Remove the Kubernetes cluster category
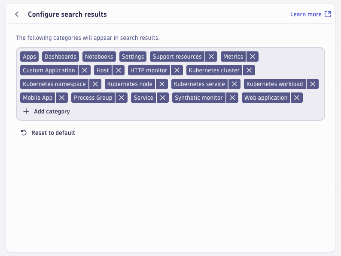This screenshot has height=256, width=341. 249,70
